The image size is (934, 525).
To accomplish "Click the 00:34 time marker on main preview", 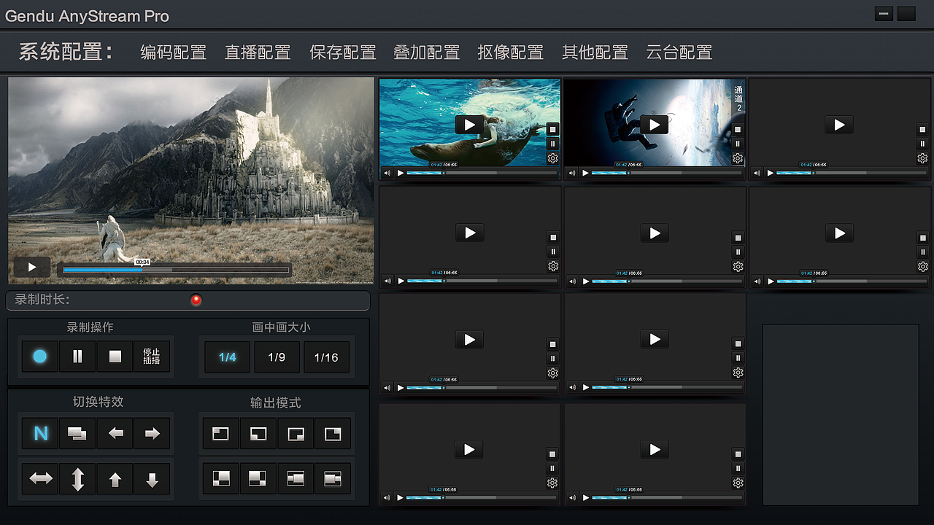I will point(142,262).
